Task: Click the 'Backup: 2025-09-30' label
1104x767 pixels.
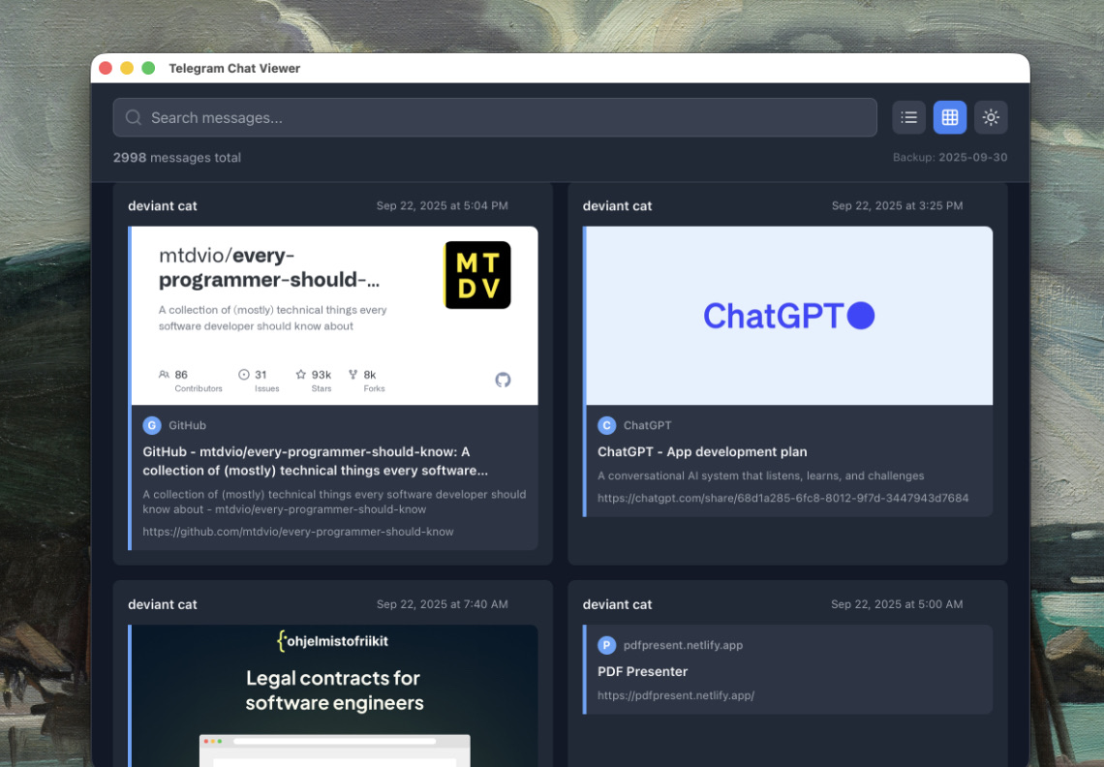Action: [950, 158]
